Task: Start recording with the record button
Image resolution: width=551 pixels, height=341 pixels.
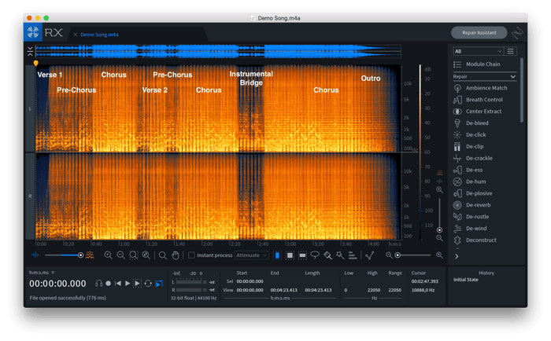Action: (109, 284)
